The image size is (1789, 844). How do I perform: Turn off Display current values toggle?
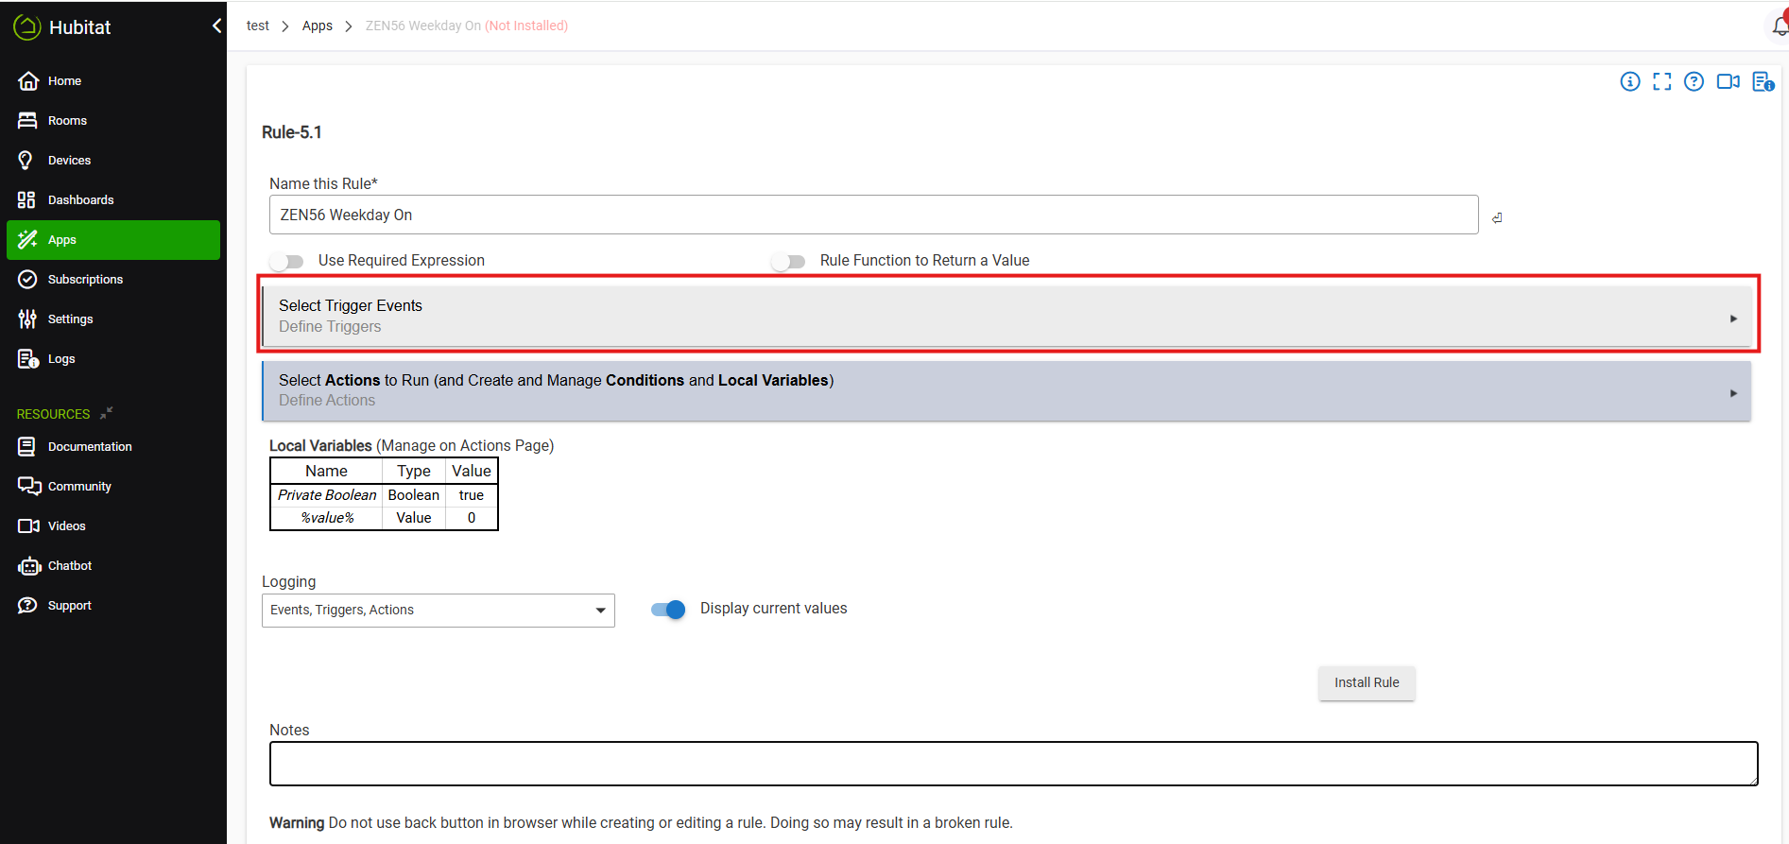coord(668,610)
